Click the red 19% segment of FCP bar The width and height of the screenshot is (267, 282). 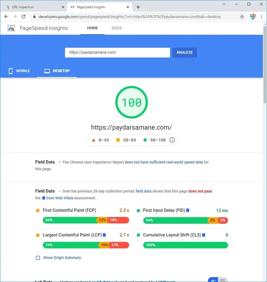tap(118, 220)
